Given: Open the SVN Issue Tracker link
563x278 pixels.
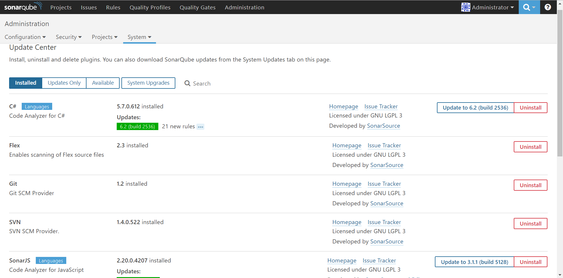Looking at the screenshot, I should pyautogui.click(x=384, y=222).
